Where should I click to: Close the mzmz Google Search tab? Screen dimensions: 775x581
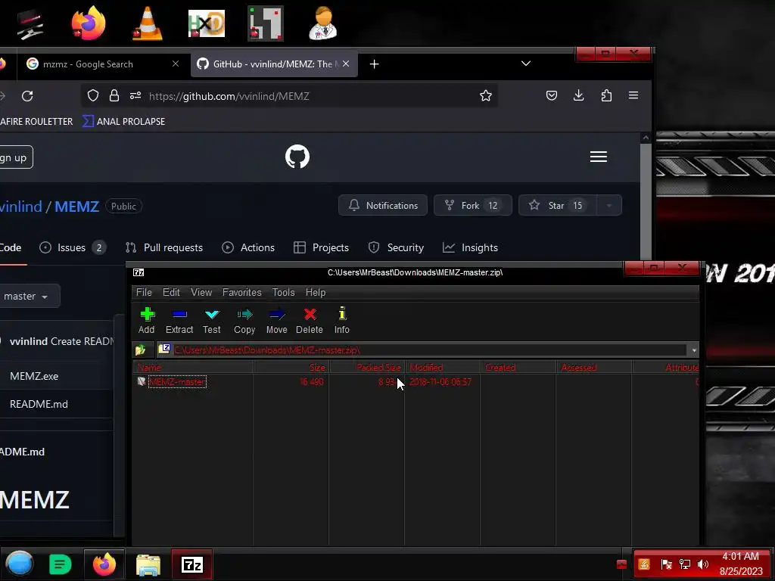point(176,64)
